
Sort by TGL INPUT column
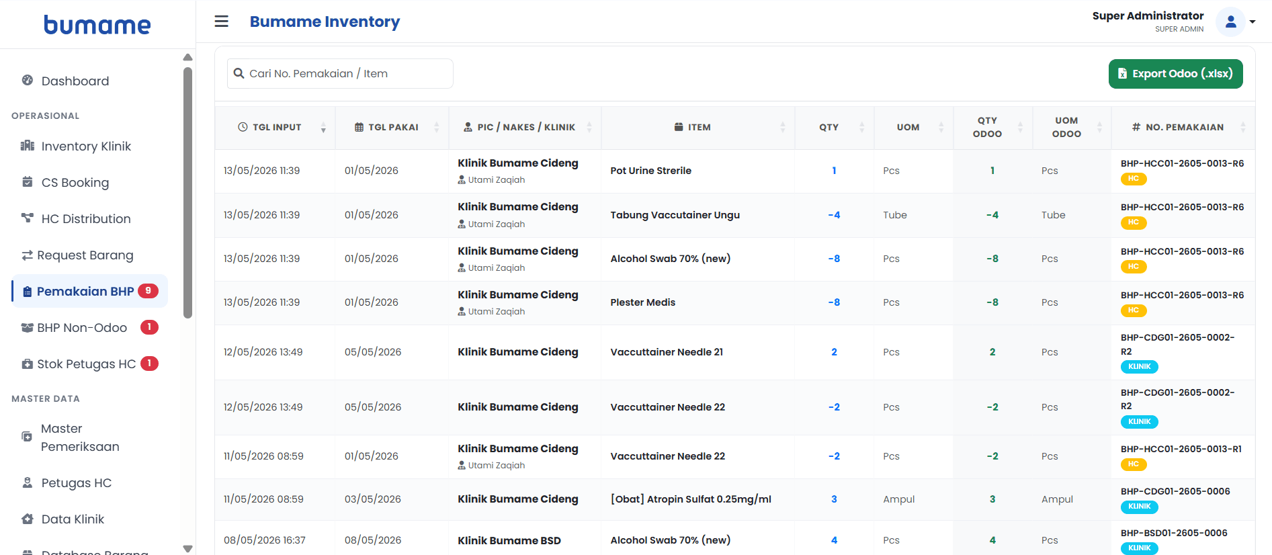[x=275, y=127]
